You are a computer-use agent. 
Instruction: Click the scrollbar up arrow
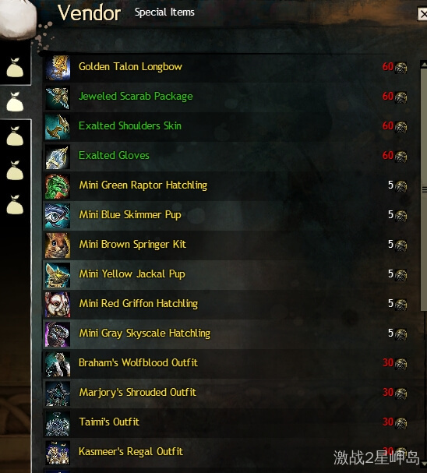[424, 64]
